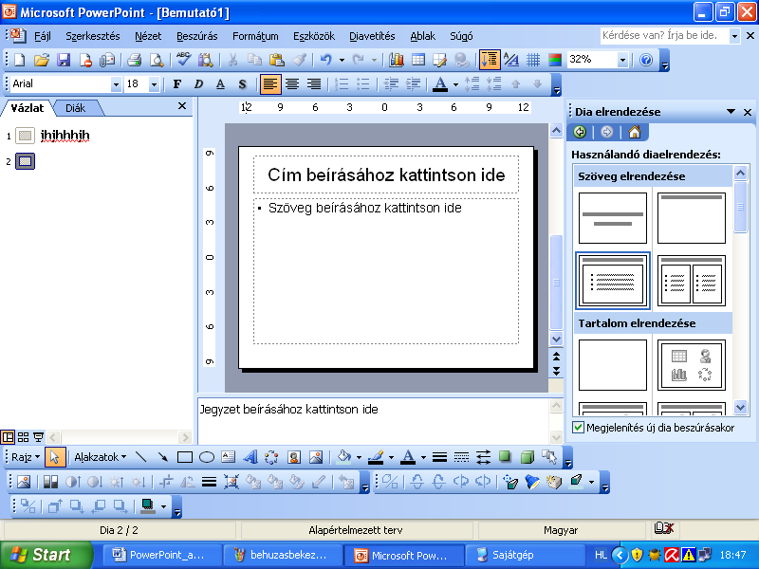Insert a chart with the chart icon
The height and width of the screenshot is (569, 759).
(x=397, y=60)
